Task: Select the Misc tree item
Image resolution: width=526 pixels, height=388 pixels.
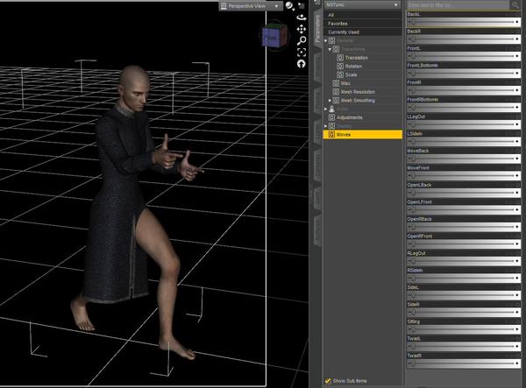Action: 345,83
